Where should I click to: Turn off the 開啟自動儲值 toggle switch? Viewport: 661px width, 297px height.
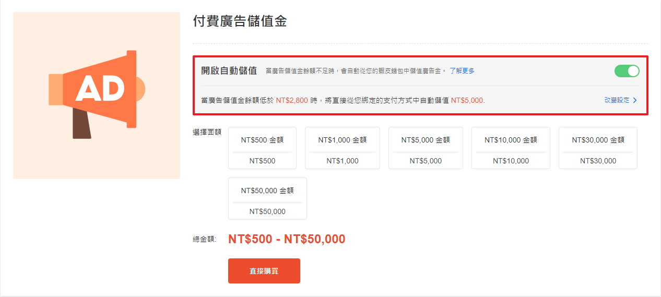point(627,71)
